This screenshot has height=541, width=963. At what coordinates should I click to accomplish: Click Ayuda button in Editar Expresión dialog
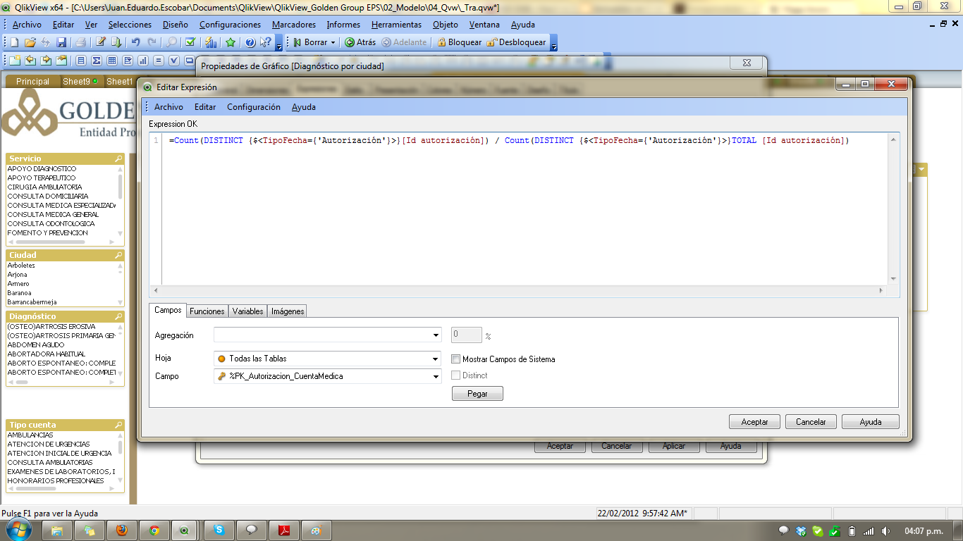[871, 422]
